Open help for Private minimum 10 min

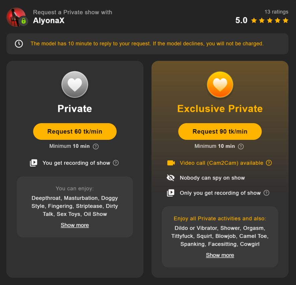click(96, 147)
